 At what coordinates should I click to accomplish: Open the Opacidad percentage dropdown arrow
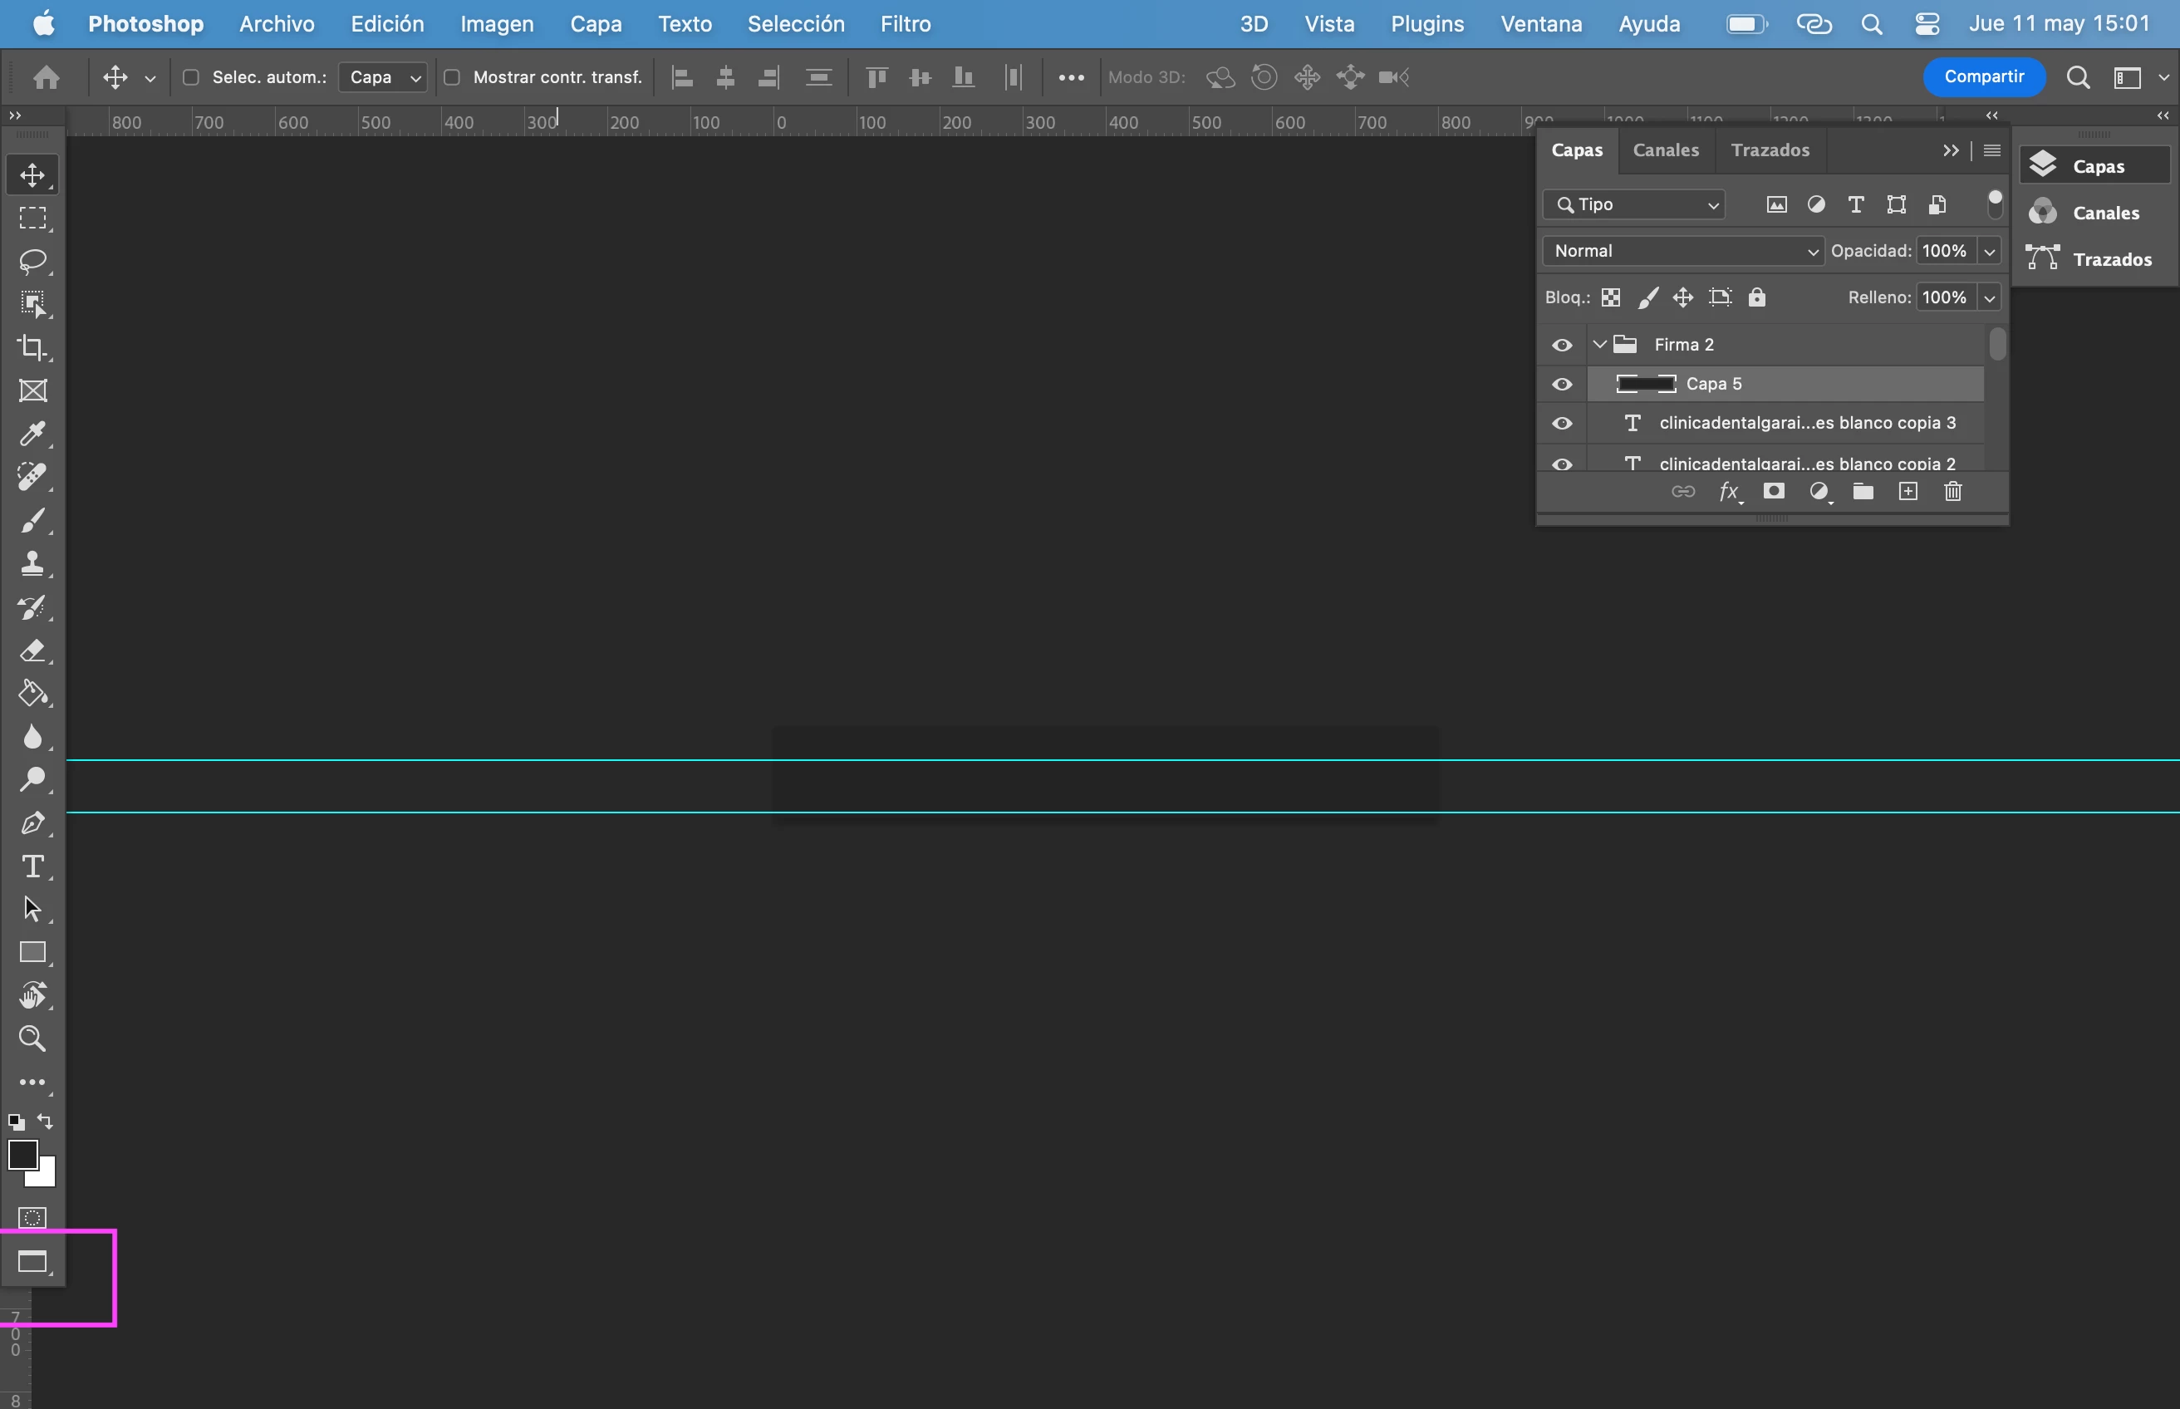[x=1989, y=251]
